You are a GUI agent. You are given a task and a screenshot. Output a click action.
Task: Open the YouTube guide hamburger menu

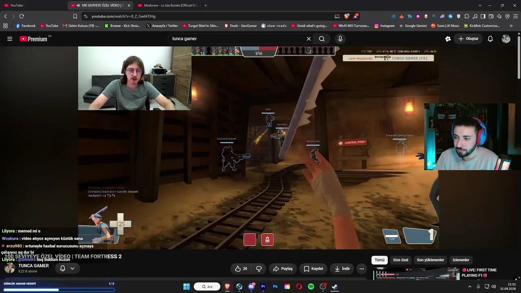(10, 39)
